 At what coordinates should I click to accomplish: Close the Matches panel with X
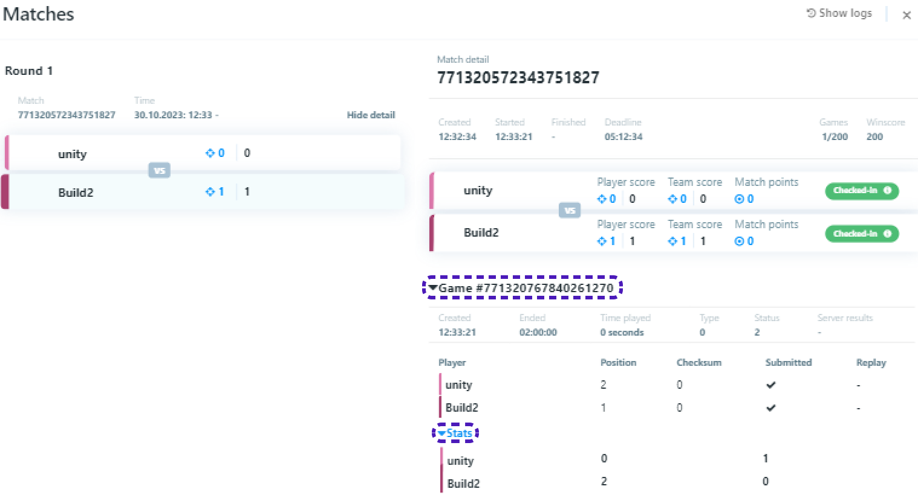(x=906, y=16)
